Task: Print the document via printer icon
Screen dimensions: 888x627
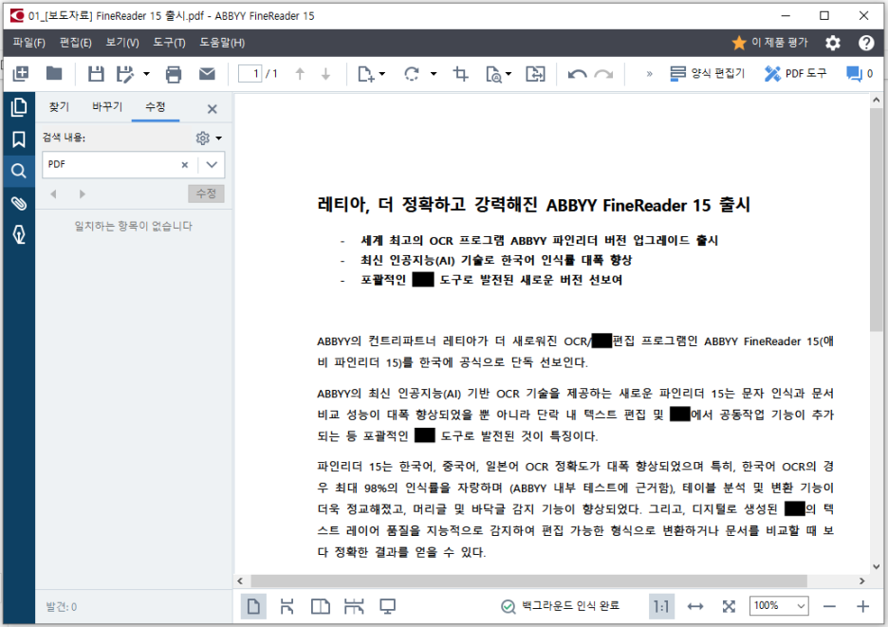Action: pos(174,74)
